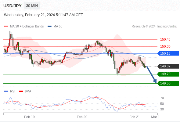Viewport: 180px width, 122px height.
Task: Click the RSI 30 level label
Action: (162, 109)
